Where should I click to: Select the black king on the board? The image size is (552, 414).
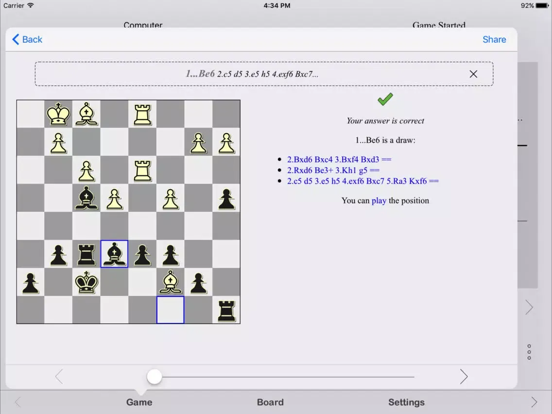(86, 282)
